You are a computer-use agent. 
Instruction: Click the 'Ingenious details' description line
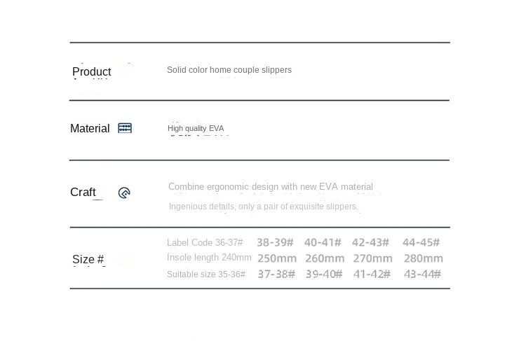pyautogui.click(x=263, y=206)
